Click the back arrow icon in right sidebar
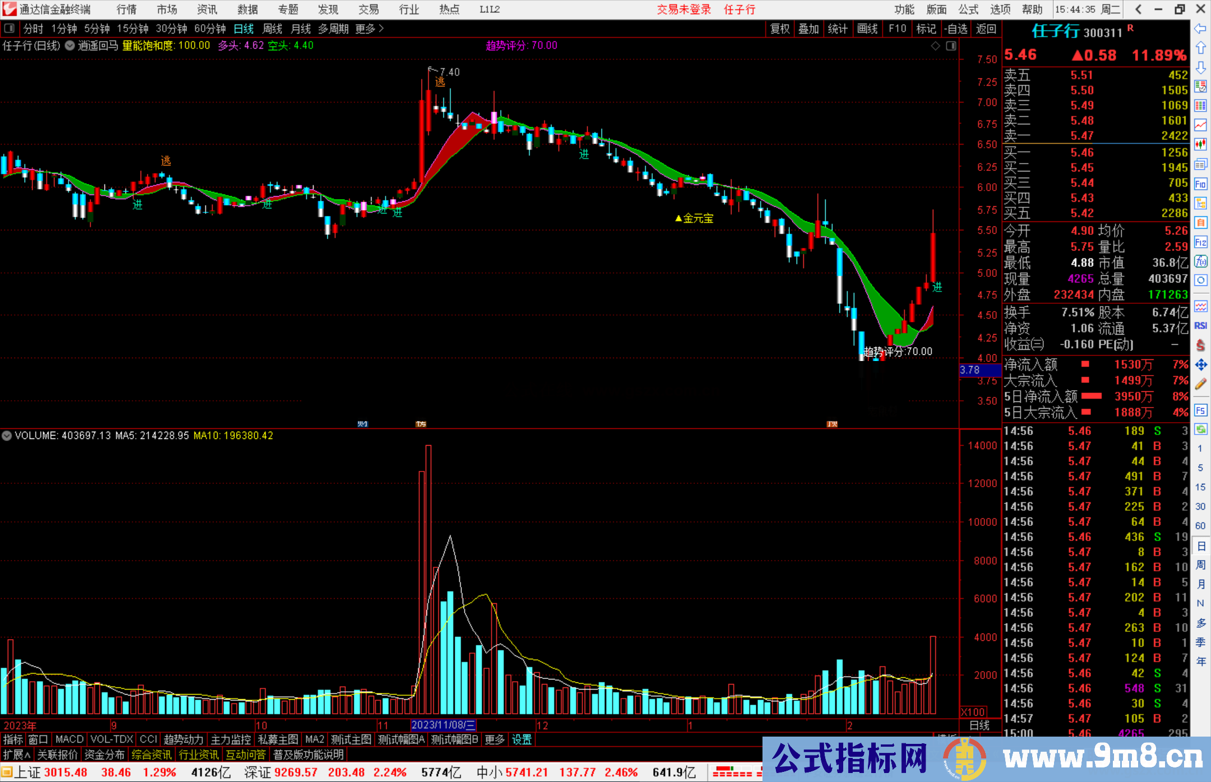Viewport: 1211px width, 782px height. click(x=1200, y=29)
